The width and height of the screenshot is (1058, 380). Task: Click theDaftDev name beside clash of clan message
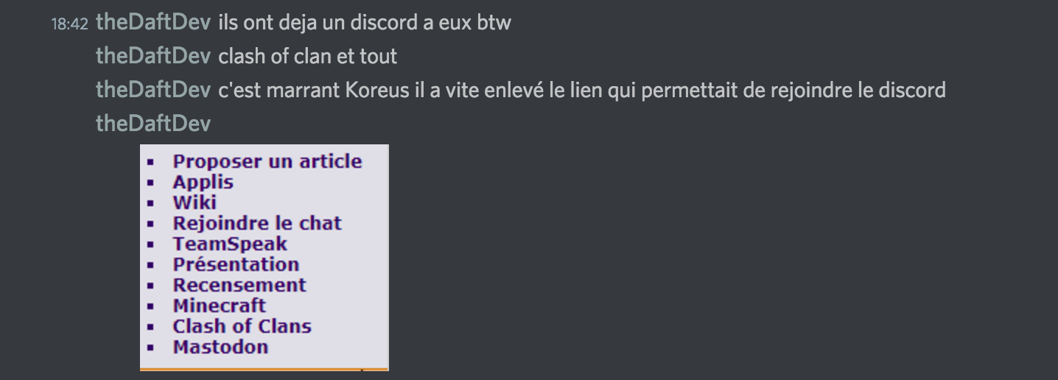153,57
